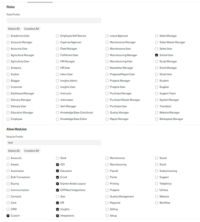
Task: Enable the Website Manager role
Action: pos(157,113)
